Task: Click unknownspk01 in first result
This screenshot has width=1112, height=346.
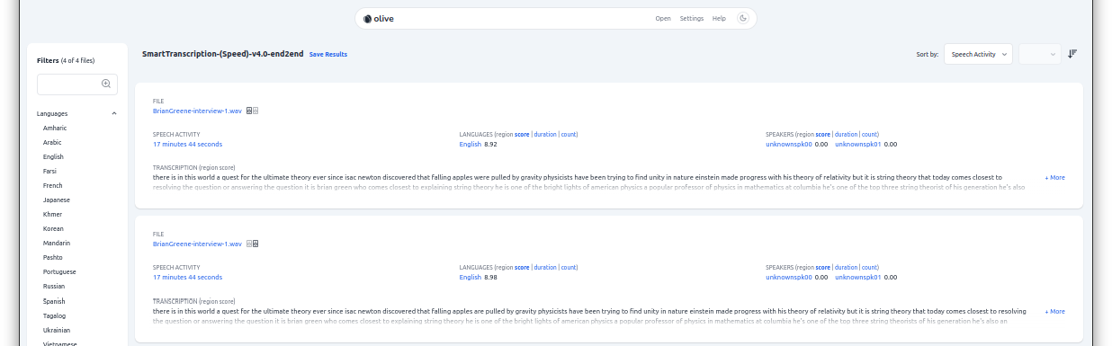Action: [x=858, y=144]
